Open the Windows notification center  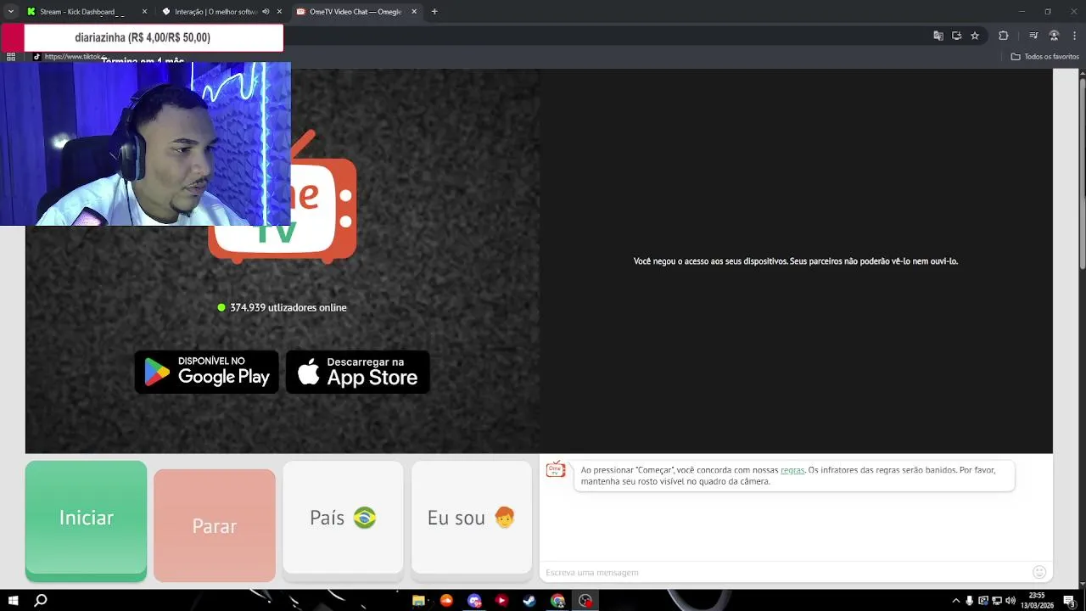pos(1070,600)
